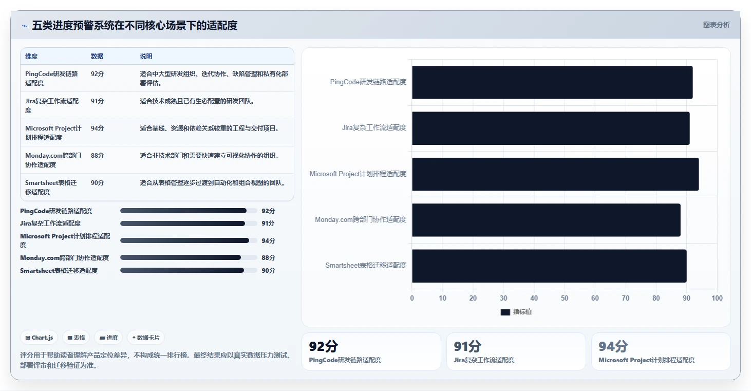Click the 表格 tag chip

(76, 338)
